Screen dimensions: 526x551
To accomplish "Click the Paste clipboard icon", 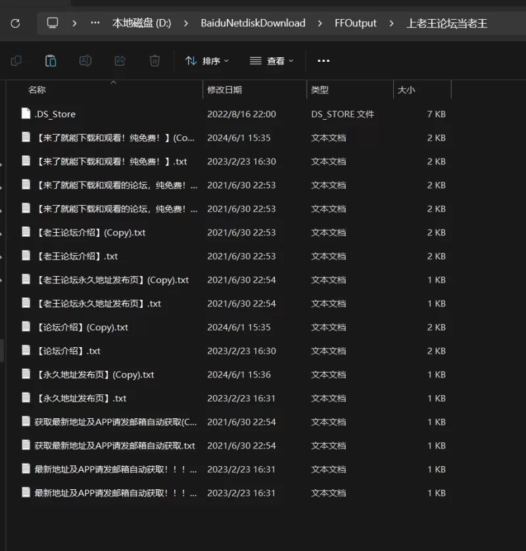I will point(51,60).
